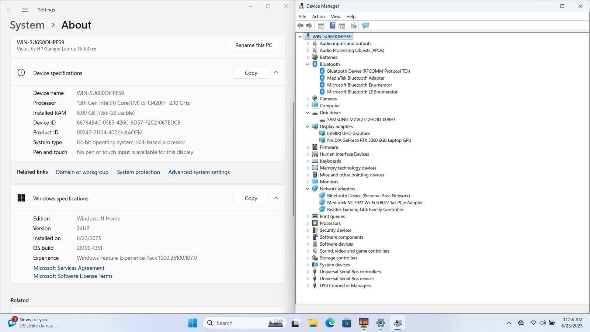Click the Settings back arrow
The width and height of the screenshot is (590, 332).
click(x=10, y=10)
